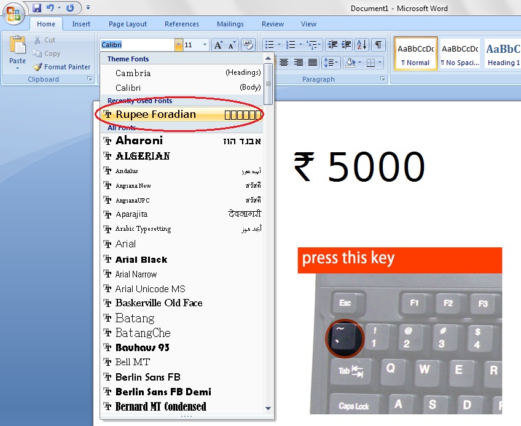Collapse the font name dropdown arrow
The image size is (521, 426).
(x=178, y=45)
